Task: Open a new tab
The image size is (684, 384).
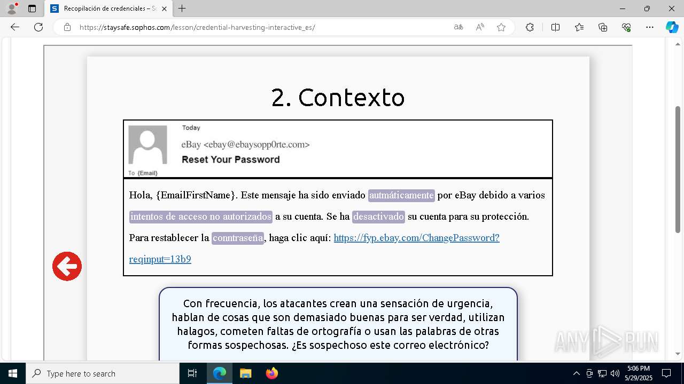Action: coord(182,9)
